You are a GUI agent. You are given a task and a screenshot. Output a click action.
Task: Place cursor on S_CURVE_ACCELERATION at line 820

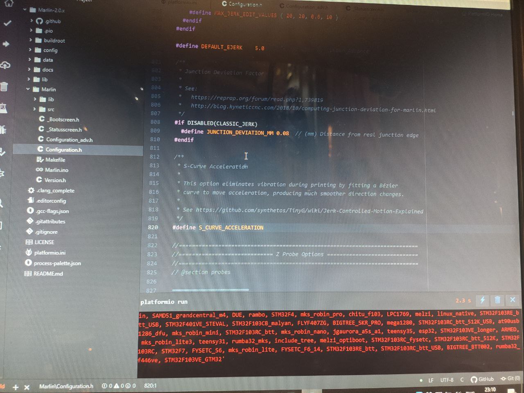[231, 227]
